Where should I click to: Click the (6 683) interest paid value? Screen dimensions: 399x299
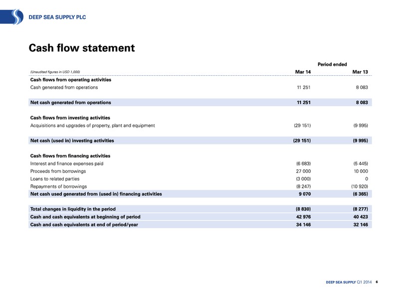[x=303, y=163]
